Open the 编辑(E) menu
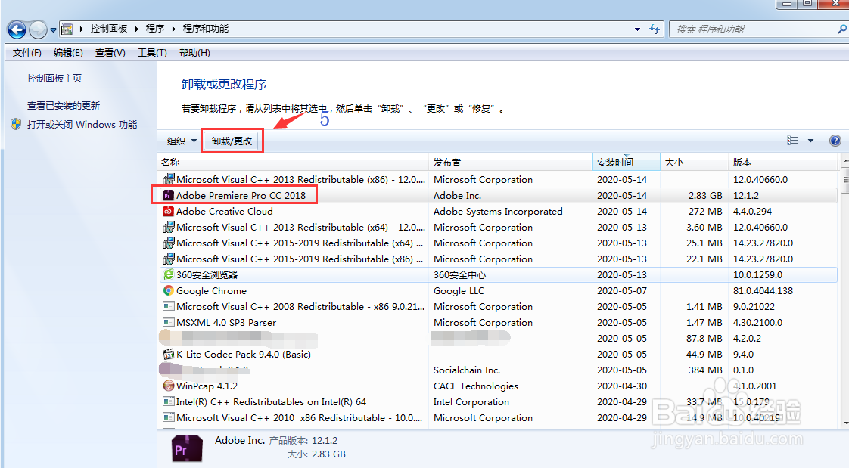The image size is (849, 468). tap(68, 52)
